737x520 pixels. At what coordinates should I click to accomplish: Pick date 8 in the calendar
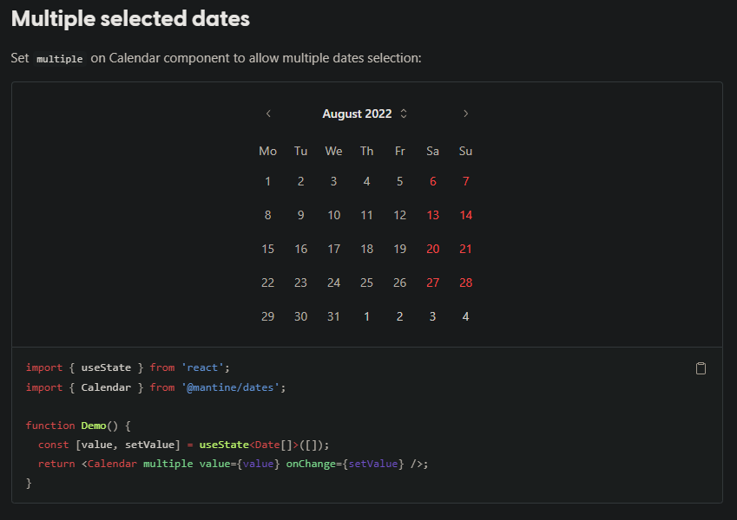268,215
